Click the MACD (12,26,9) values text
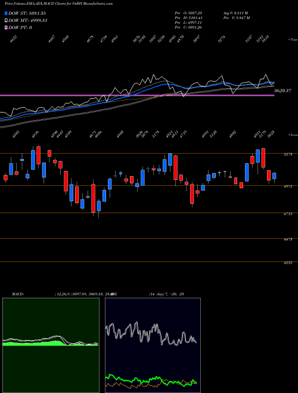The height and width of the screenshot is (393, 298). (x=84, y=294)
